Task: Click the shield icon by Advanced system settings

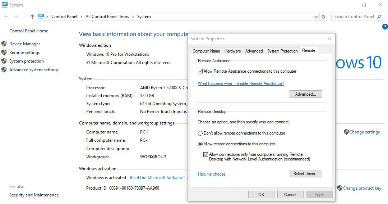Action: pyautogui.click(x=4, y=70)
